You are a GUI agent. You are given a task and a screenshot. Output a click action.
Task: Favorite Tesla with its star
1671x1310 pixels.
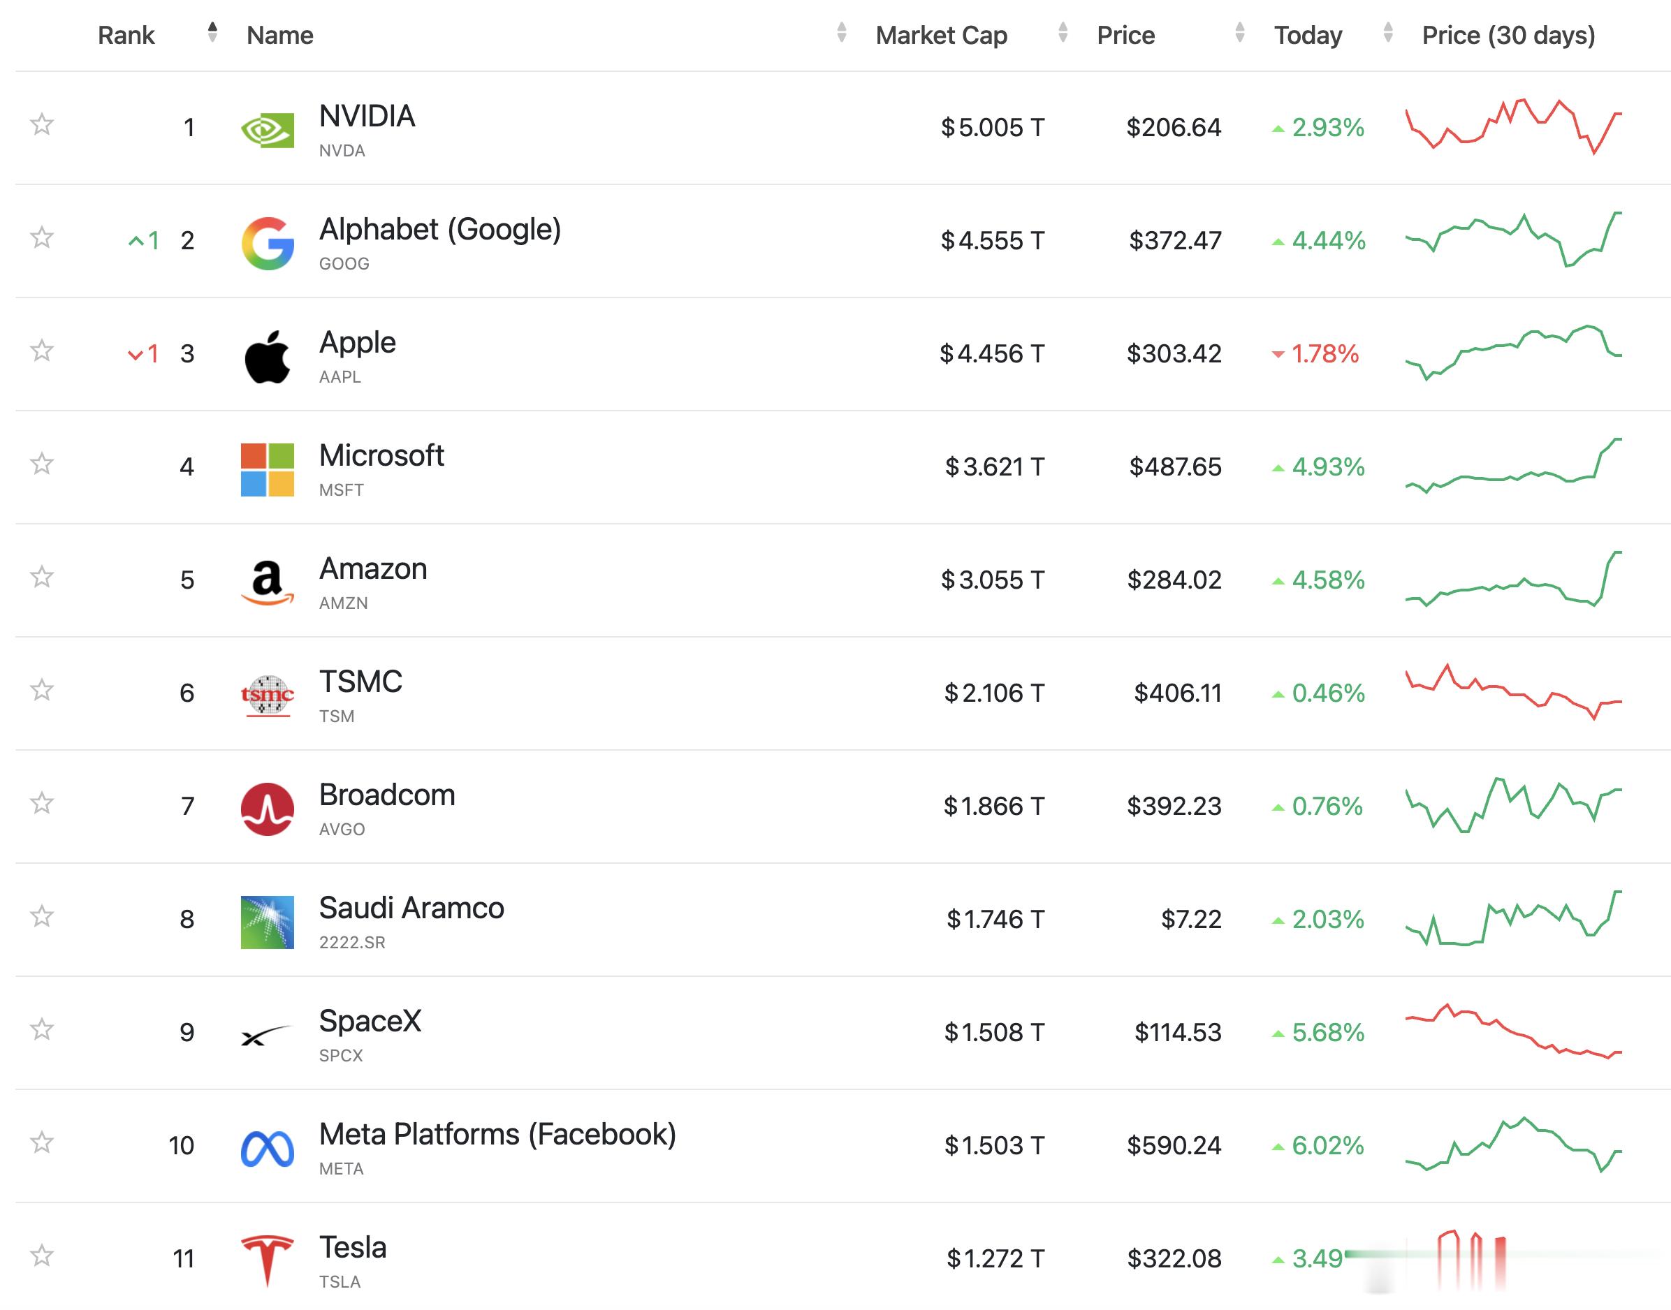(41, 1256)
